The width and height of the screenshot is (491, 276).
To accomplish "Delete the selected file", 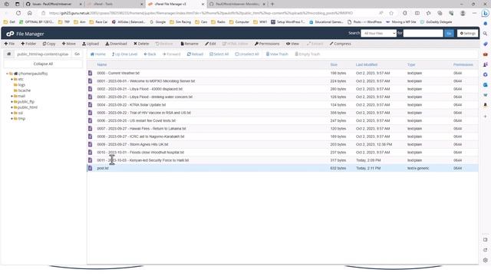I will [x=141, y=44].
